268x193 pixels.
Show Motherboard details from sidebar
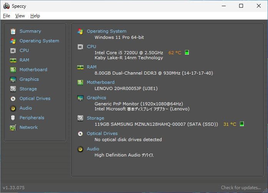[x=33, y=70]
